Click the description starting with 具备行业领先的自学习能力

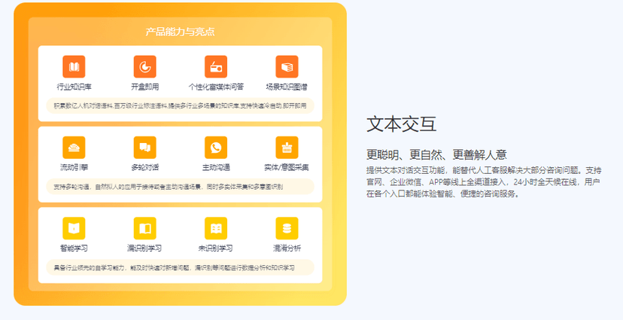point(174,267)
